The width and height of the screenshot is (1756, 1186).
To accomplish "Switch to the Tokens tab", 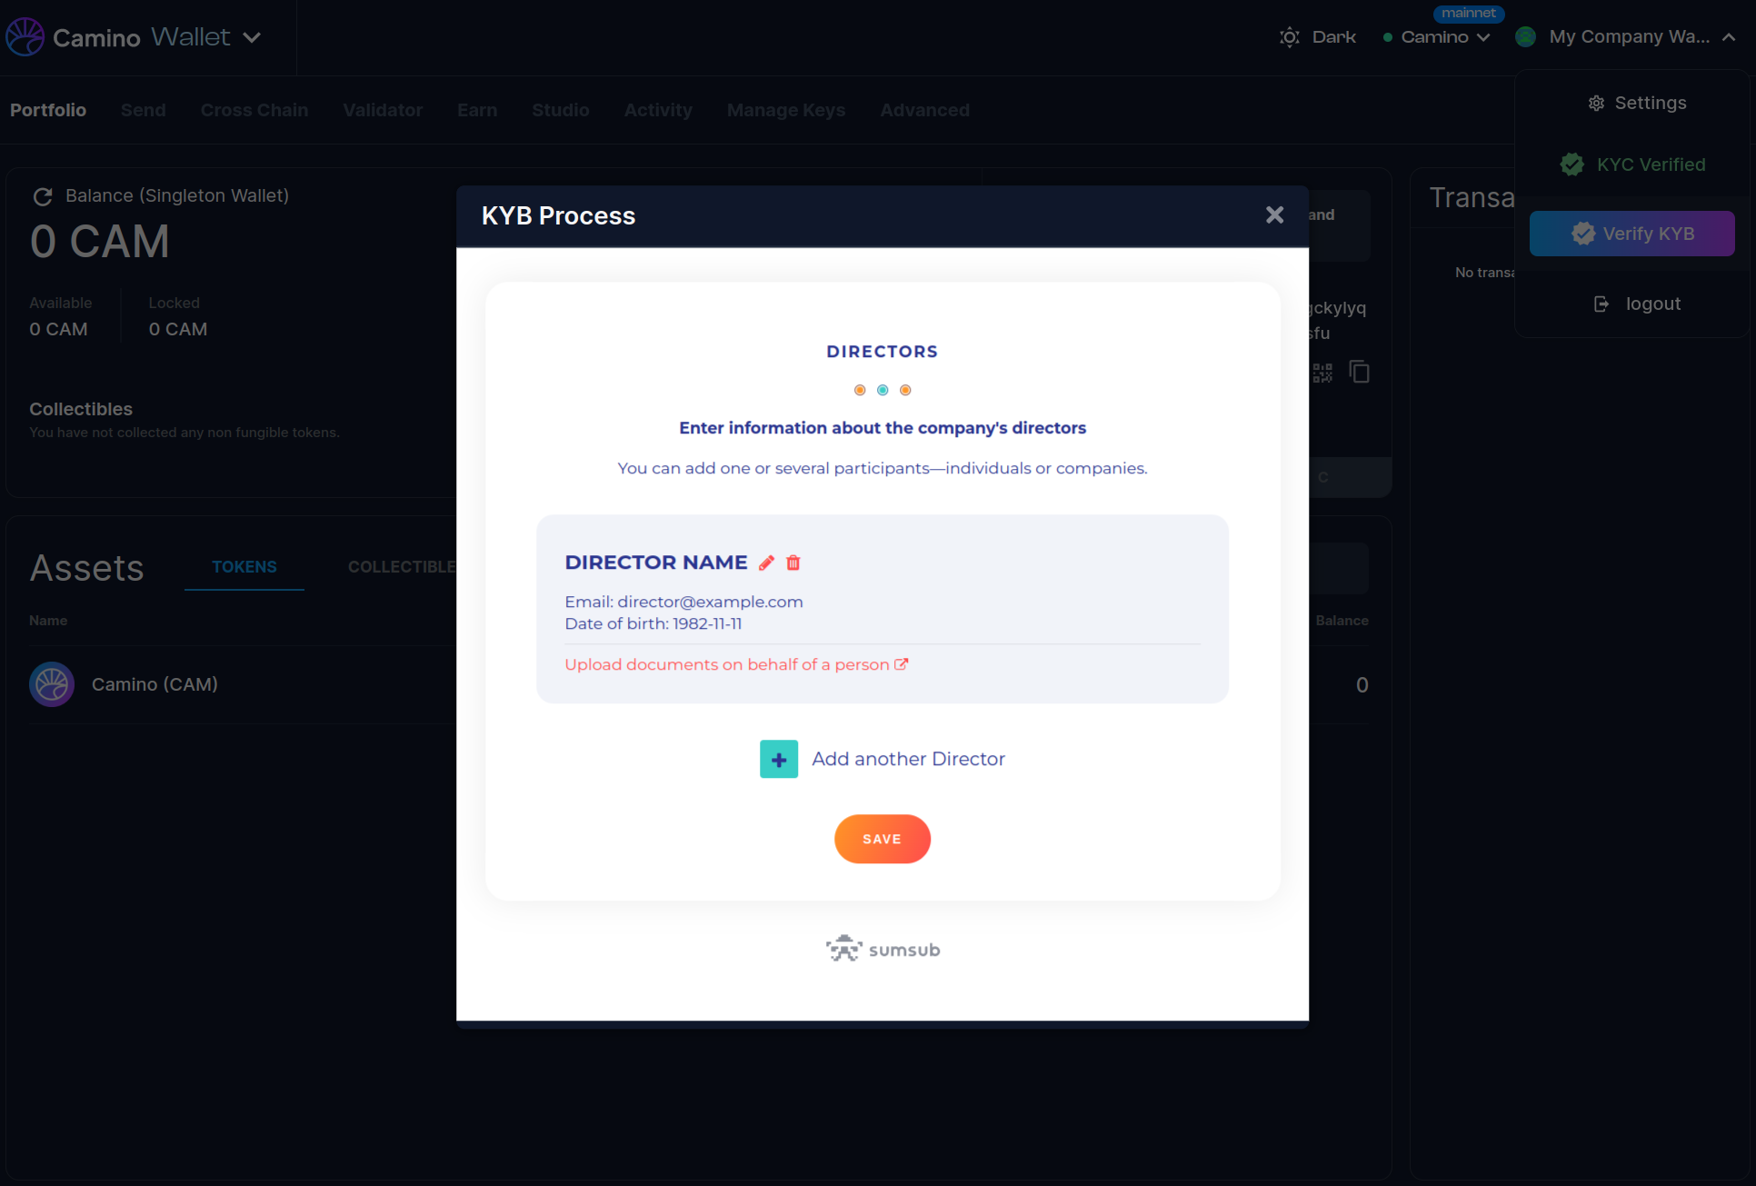I will point(244,567).
